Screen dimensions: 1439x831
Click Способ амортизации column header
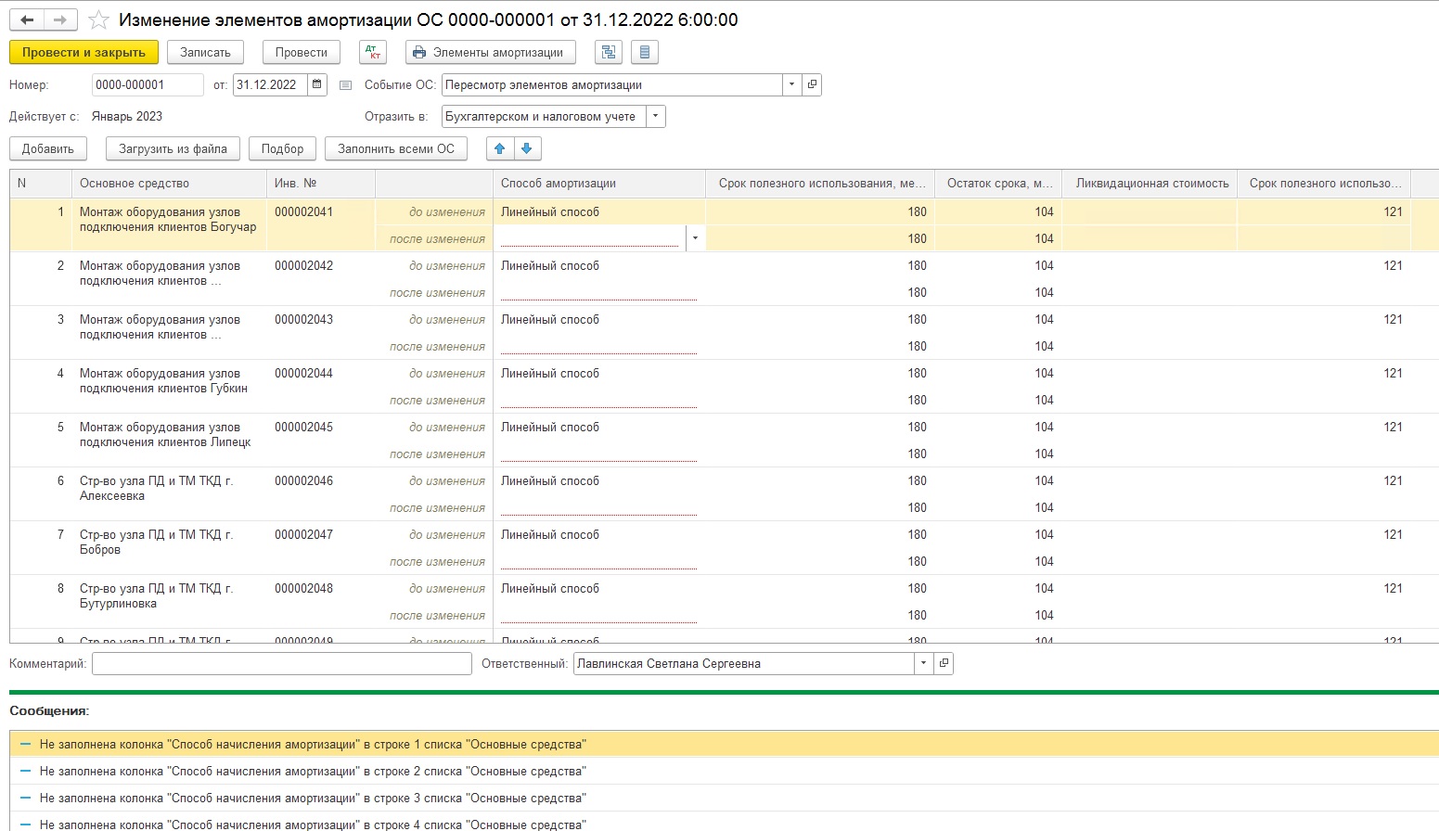(599, 184)
